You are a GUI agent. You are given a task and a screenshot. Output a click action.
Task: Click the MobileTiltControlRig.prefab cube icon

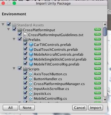[x=31, y=64]
